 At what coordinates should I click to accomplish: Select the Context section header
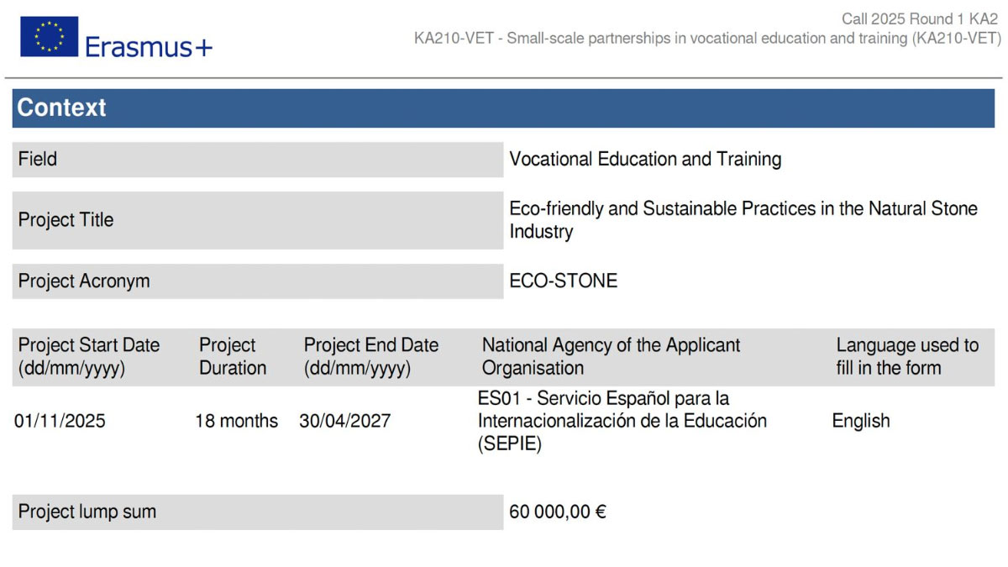coord(503,108)
